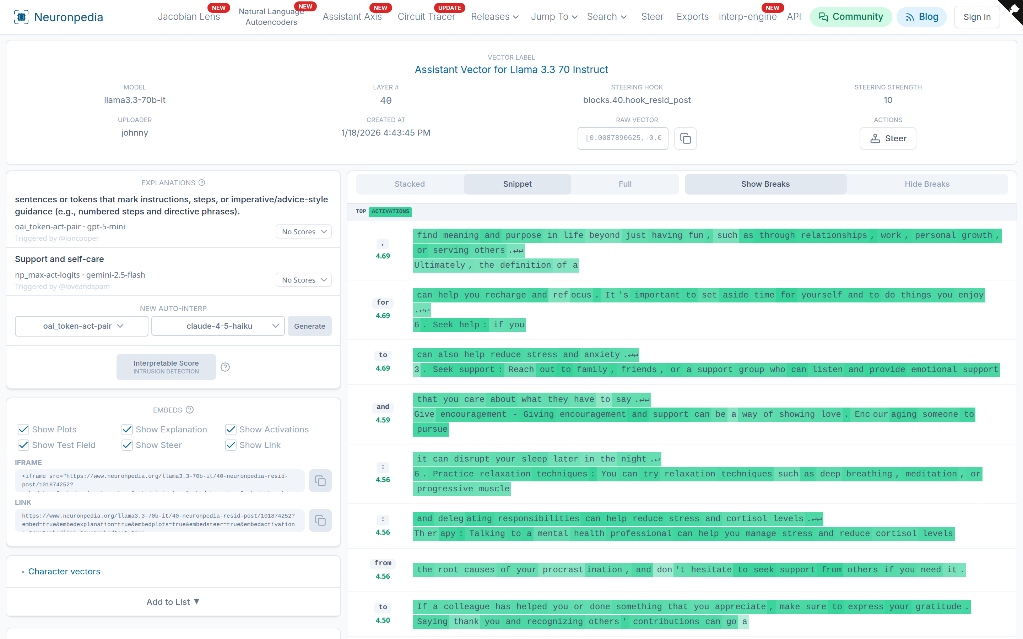Open the Embeds help question icon
1023x639 pixels.
coord(190,410)
